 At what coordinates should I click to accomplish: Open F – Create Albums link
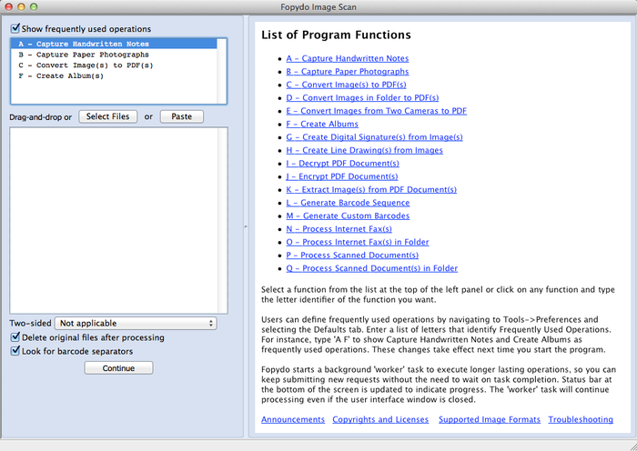click(322, 124)
